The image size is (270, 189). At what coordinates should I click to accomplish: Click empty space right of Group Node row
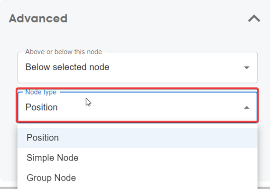coord(166,178)
